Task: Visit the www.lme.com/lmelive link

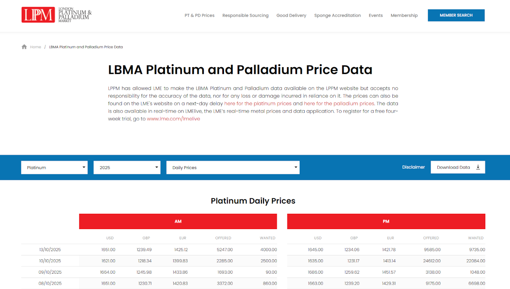Action: 173,119
